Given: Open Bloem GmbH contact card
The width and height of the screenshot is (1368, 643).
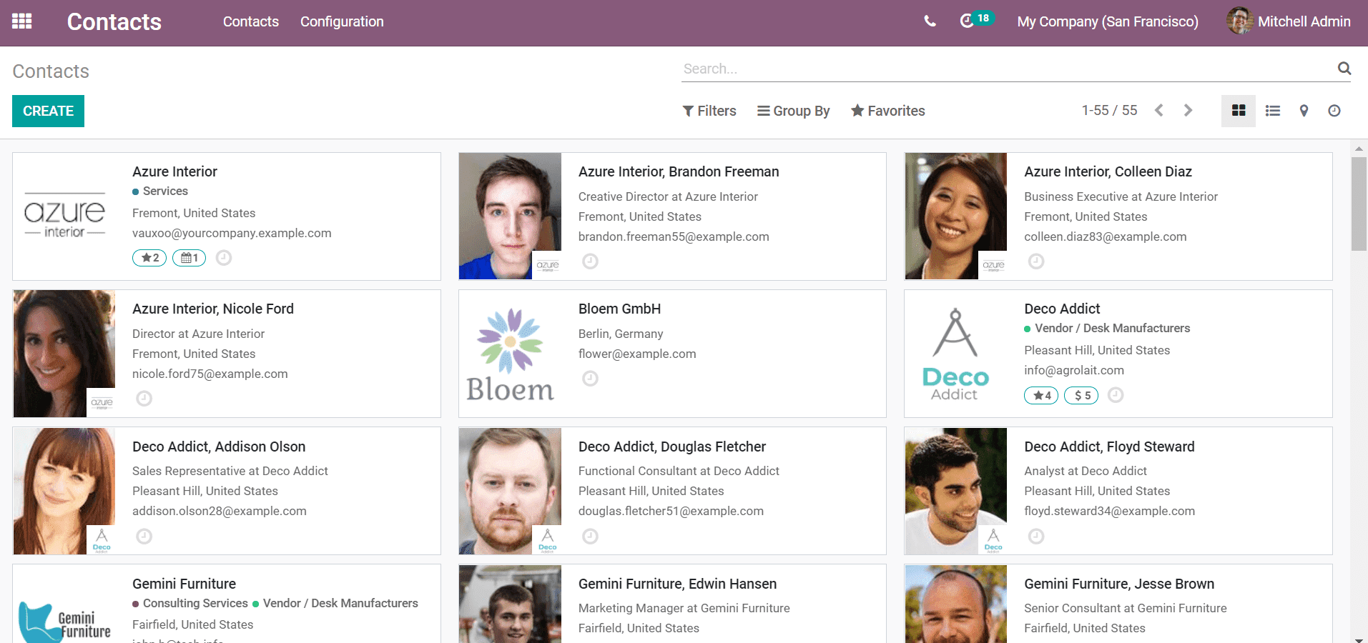Looking at the screenshot, I should click(x=672, y=354).
